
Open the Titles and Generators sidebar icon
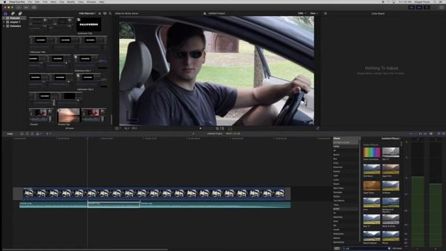pyautogui.click(x=20, y=13)
